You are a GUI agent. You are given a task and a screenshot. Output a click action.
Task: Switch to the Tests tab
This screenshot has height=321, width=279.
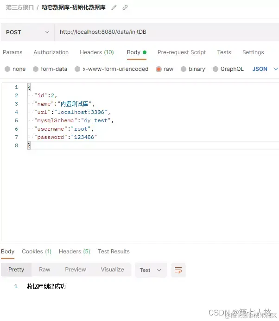coord(224,52)
